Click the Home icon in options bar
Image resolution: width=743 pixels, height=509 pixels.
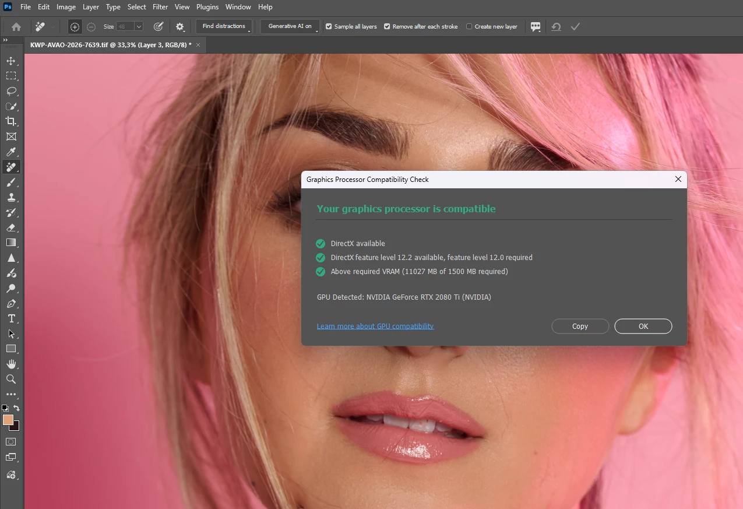tap(16, 27)
